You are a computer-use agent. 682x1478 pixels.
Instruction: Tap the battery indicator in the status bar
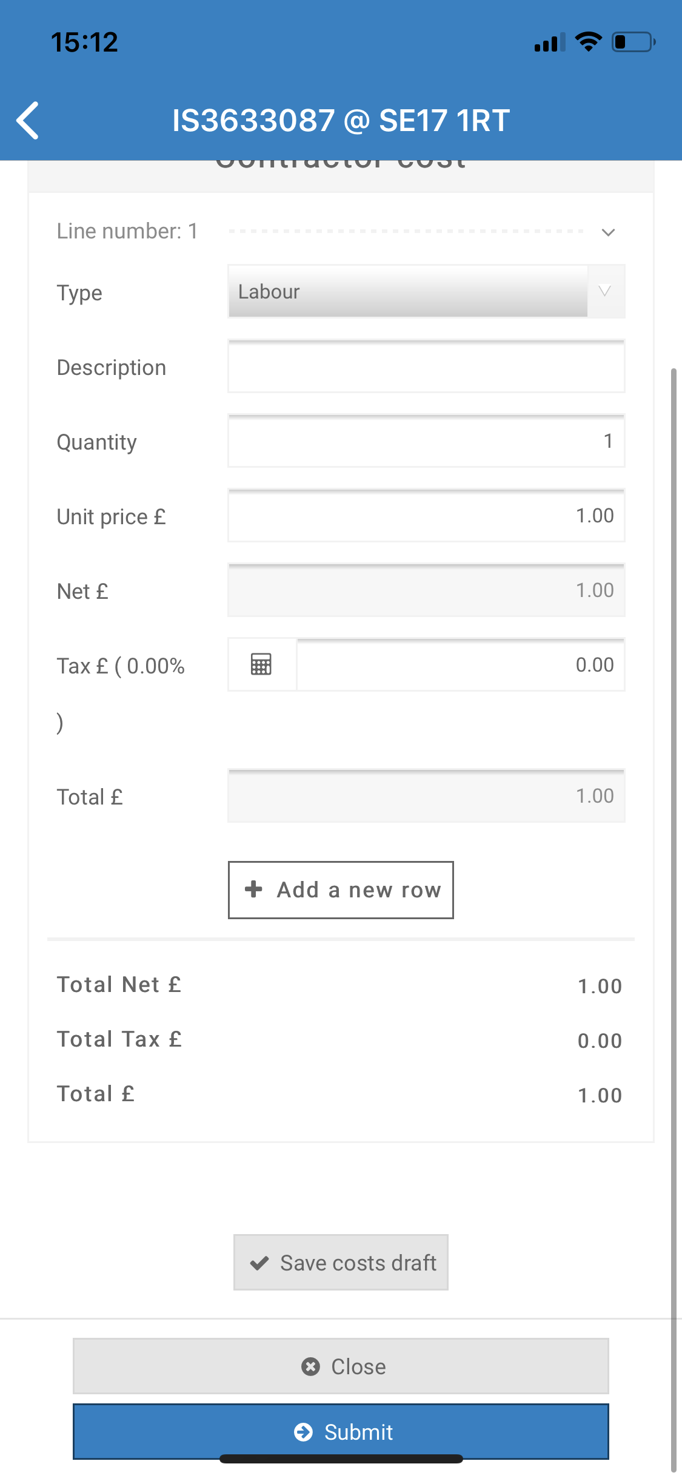click(632, 41)
